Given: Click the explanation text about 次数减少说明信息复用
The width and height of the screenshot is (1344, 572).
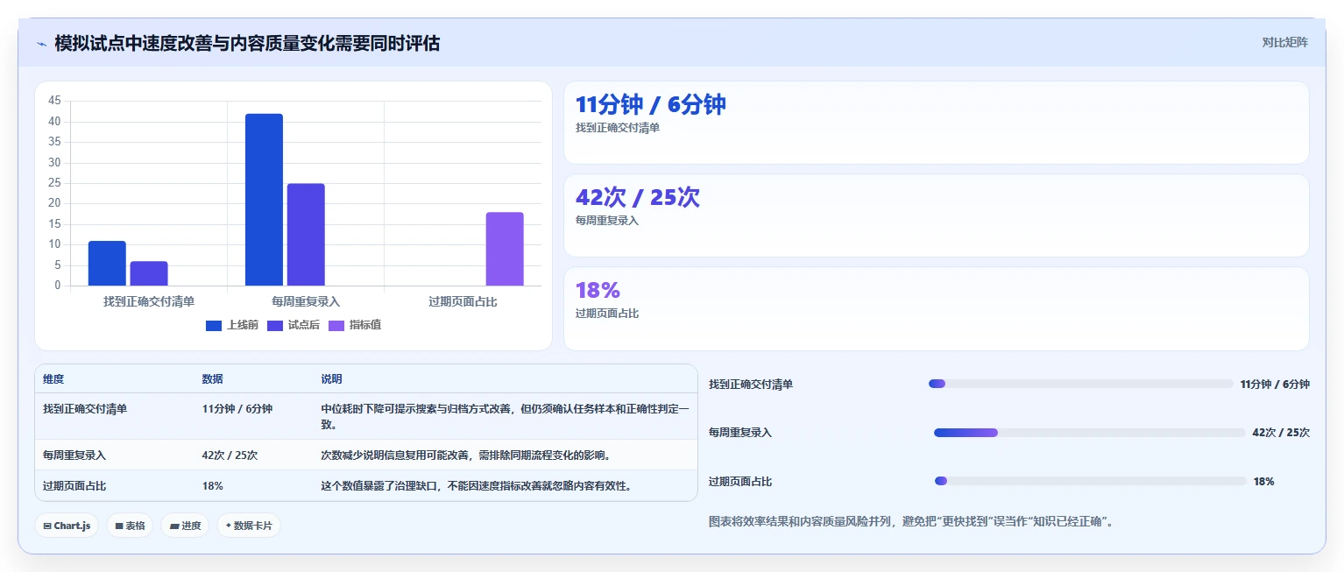Looking at the screenshot, I should click(465, 455).
